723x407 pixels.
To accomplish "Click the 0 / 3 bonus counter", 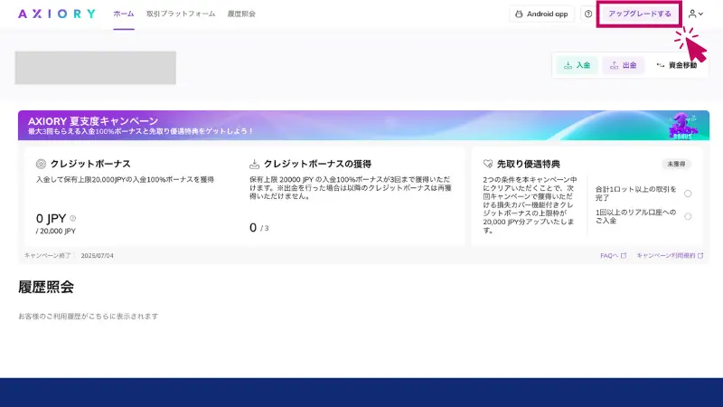I will [259, 228].
